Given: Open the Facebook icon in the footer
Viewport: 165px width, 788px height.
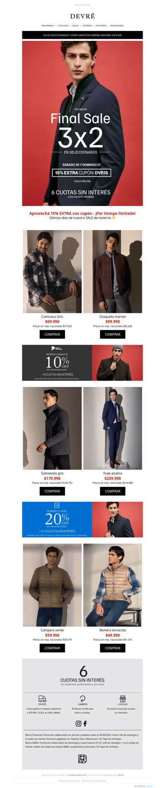Looking at the screenshot, I should [85, 724].
